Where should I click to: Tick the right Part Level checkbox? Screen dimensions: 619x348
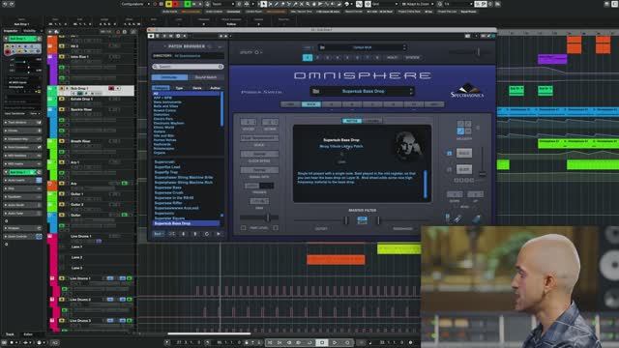(276, 228)
